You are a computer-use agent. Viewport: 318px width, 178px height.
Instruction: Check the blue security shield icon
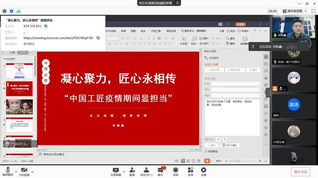point(12,11)
